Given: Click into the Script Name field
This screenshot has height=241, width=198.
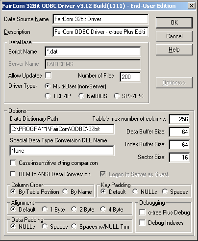Looking at the screenshot, I should pyautogui.click(x=93, y=52).
